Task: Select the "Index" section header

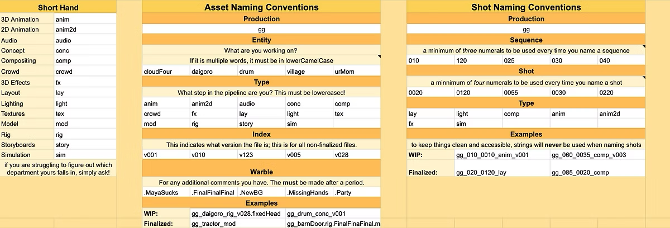Action: tap(261, 134)
